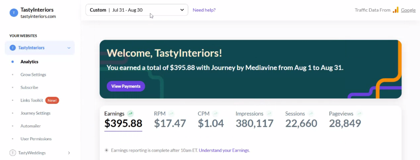Image resolution: width=420 pixels, height=160 pixels.
Task: Expand the TastyWeddings website chevron
Action: [69, 153]
